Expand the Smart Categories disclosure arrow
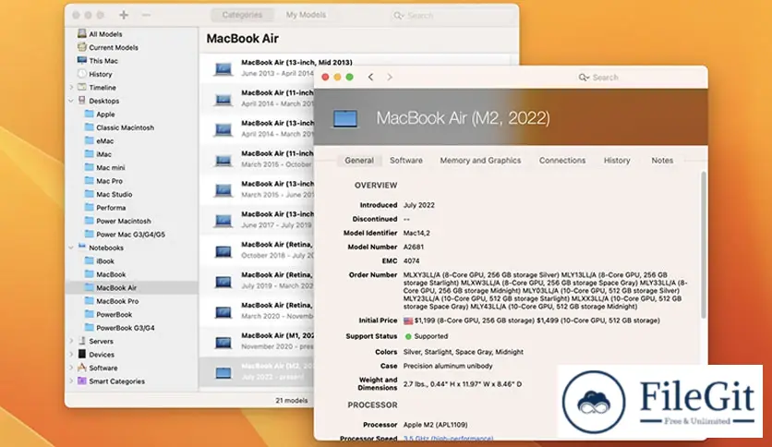Viewport: 772px width, 447px height. point(71,381)
